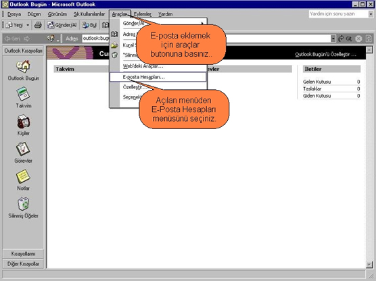Open the Outlook Bugün shortcut icon
Viewport: 376px width, 281px height.
(23, 66)
